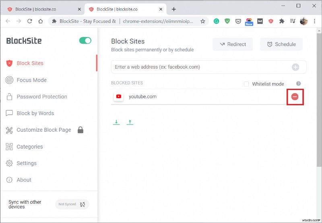Open Chrome three-dot menu
This screenshot has height=223, width=322.
(314, 21)
